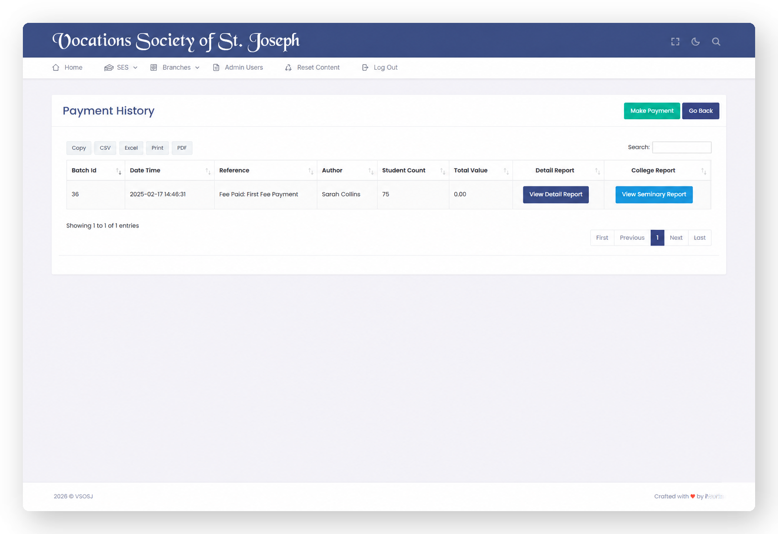The width and height of the screenshot is (778, 534).
Task: Click the Log Out door icon
Action: tap(365, 68)
